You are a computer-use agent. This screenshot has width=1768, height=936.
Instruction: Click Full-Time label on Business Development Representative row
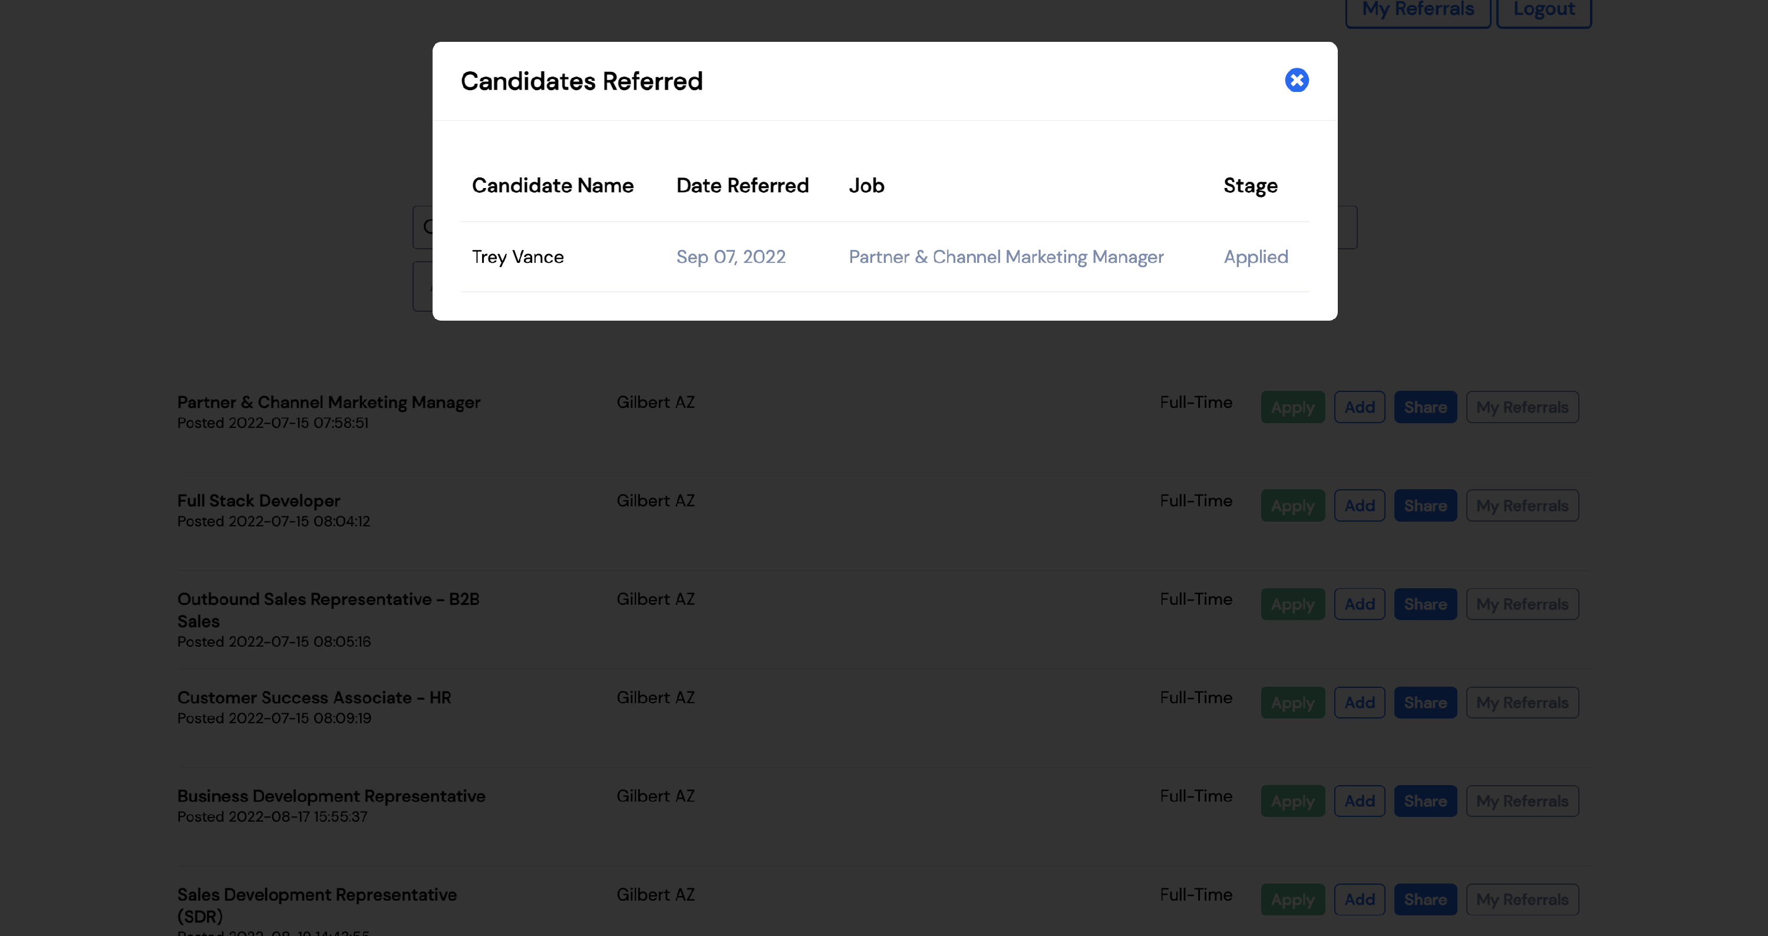1196,796
